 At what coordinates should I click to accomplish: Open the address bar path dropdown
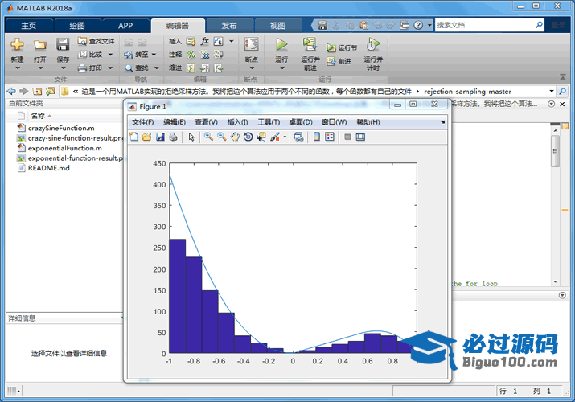551,91
